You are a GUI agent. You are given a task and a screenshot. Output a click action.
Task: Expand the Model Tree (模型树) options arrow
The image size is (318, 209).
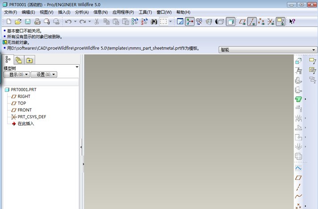click(77, 67)
